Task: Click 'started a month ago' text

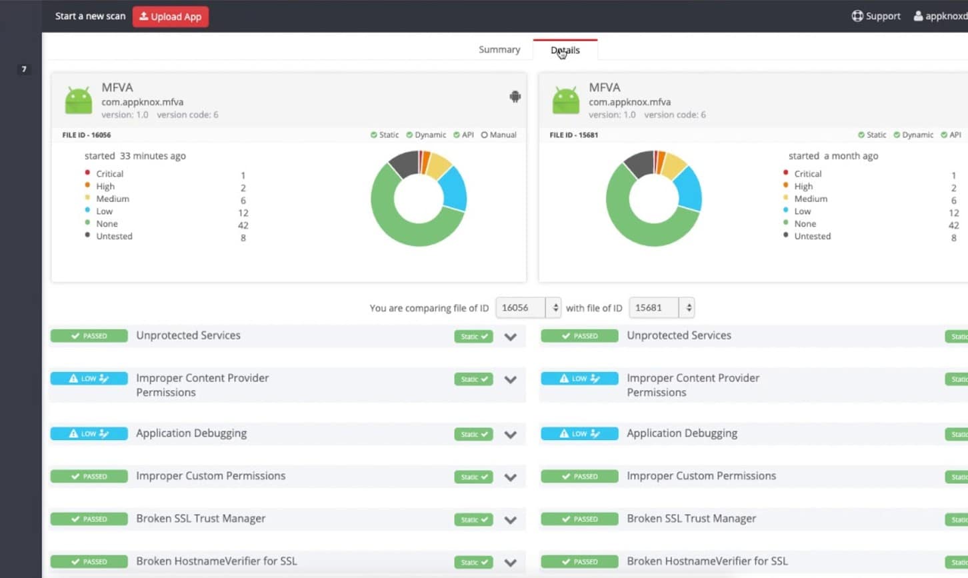Action: (x=833, y=156)
